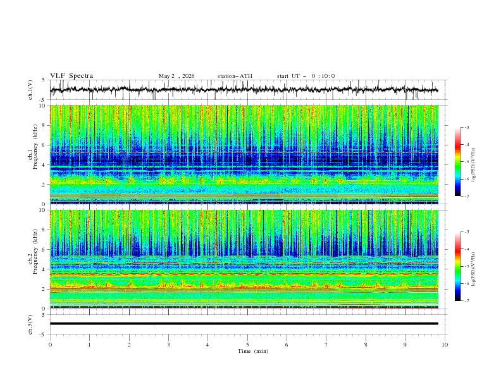
Task: Click the ch.3(V) axis label
Action: [x=30, y=324]
